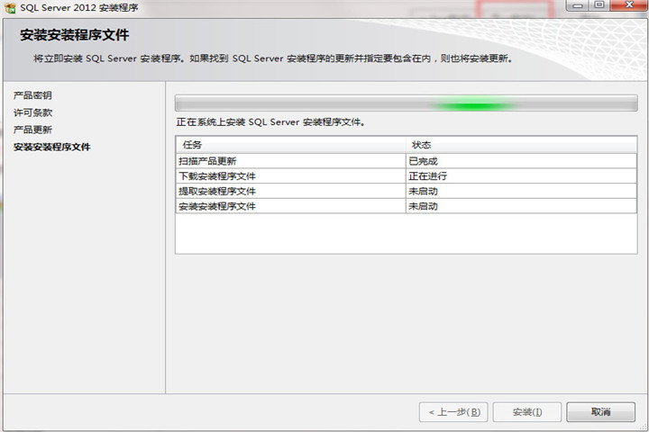Image resolution: width=649 pixels, height=432 pixels.
Task: Click the 未启动 status for 安装安装程序文件 task
Action: pyautogui.click(x=521, y=206)
